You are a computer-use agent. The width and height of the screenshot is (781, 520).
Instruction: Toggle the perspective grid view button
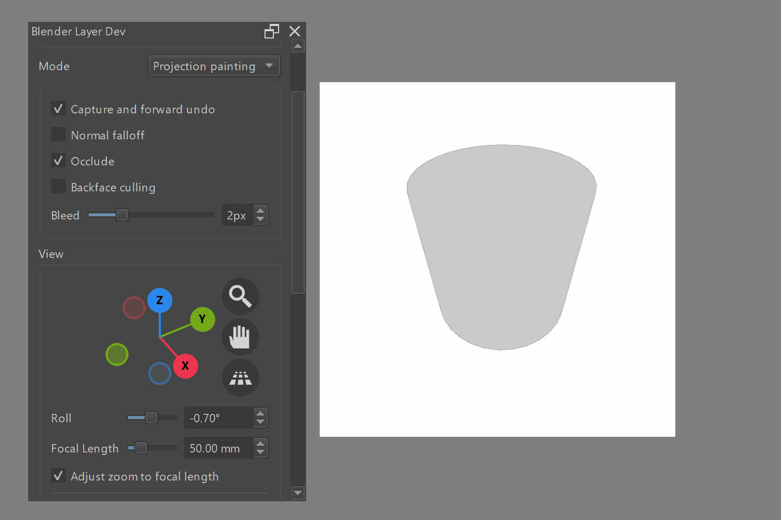click(241, 378)
